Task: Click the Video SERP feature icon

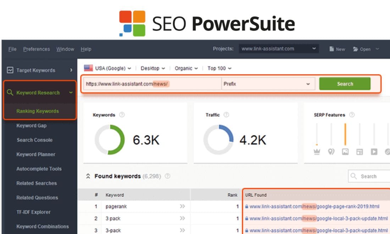Action: tap(374, 151)
